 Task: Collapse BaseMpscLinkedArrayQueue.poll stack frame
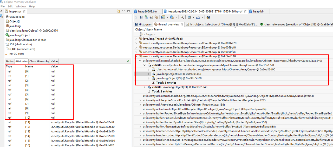click(141, 60)
